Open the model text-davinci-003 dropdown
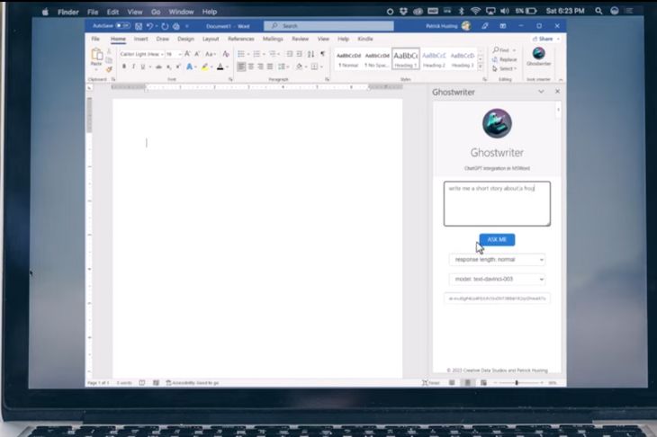The image size is (657, 437). point(497,279)
